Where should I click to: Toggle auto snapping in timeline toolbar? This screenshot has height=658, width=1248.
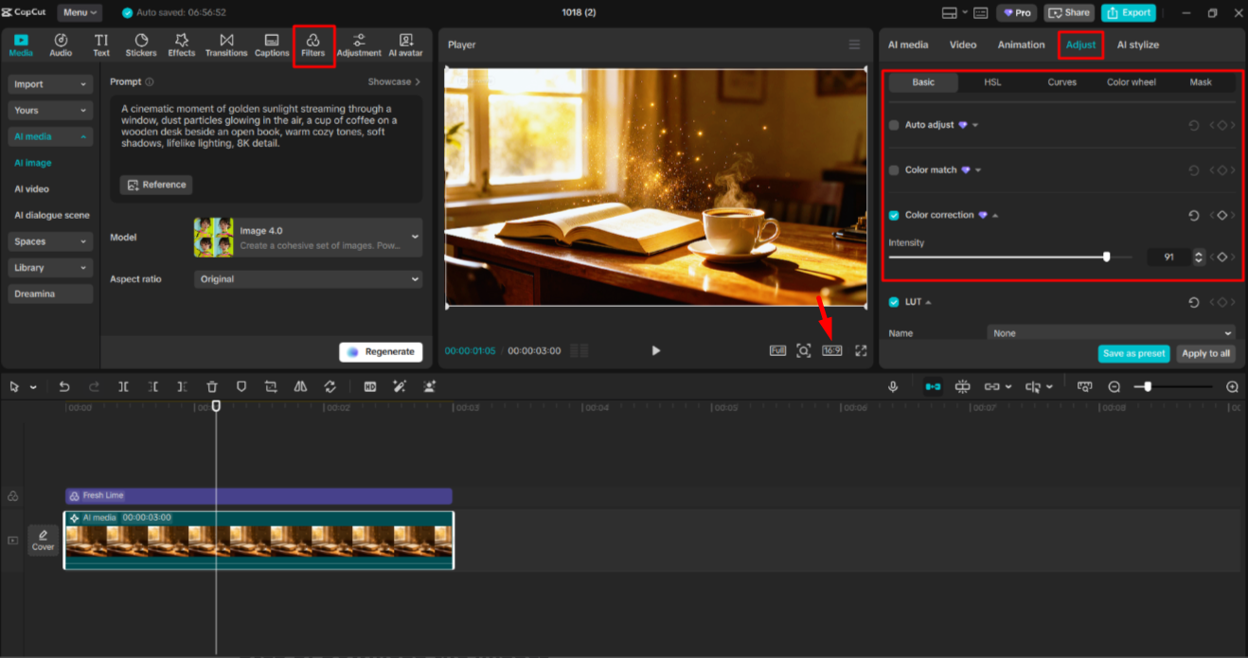(962, 386)
